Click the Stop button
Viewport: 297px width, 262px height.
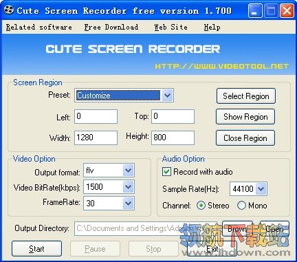[x=153, y=249]
